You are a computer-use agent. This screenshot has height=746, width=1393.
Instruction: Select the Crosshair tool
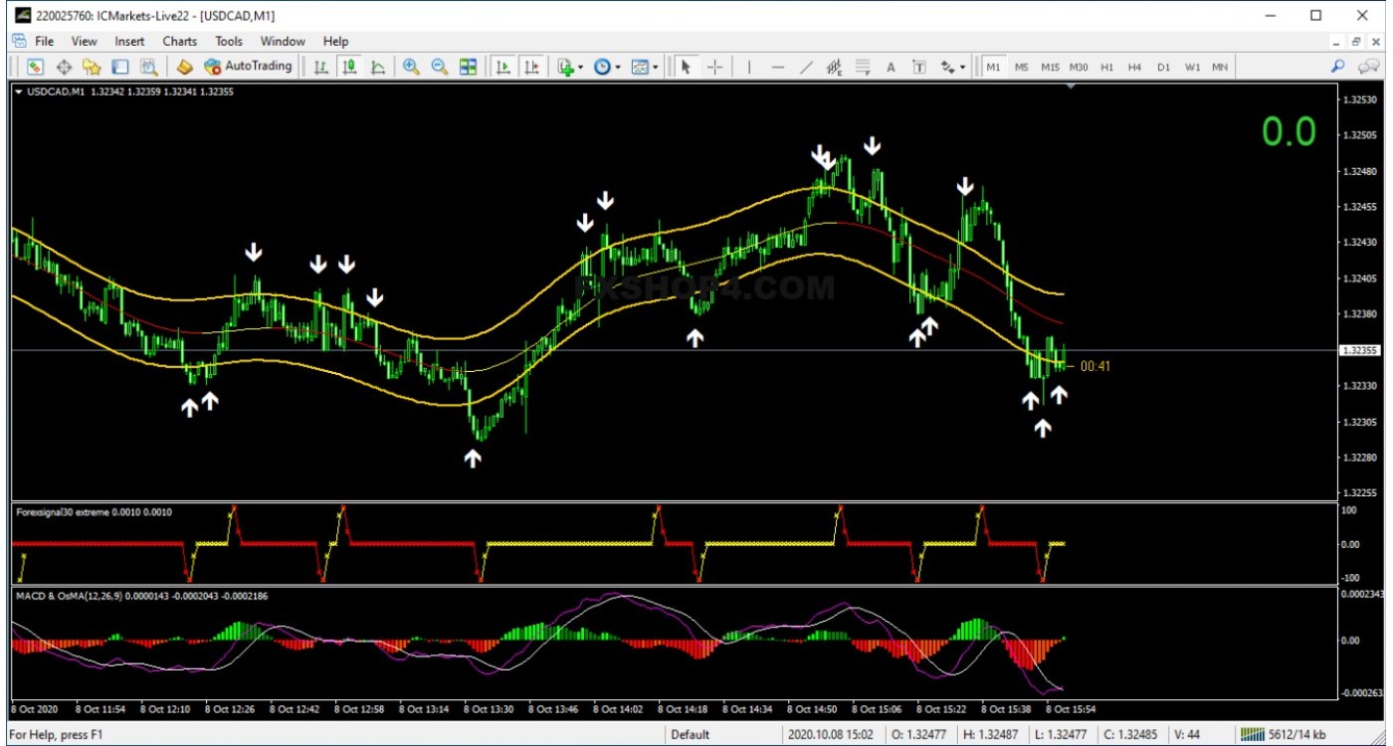(714, 67)
